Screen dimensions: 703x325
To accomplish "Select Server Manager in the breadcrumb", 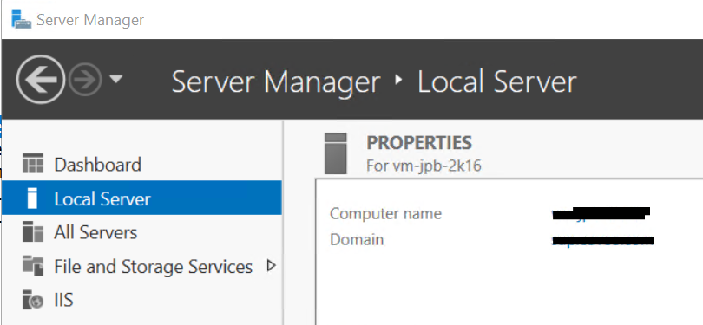I will pos(276,82).
